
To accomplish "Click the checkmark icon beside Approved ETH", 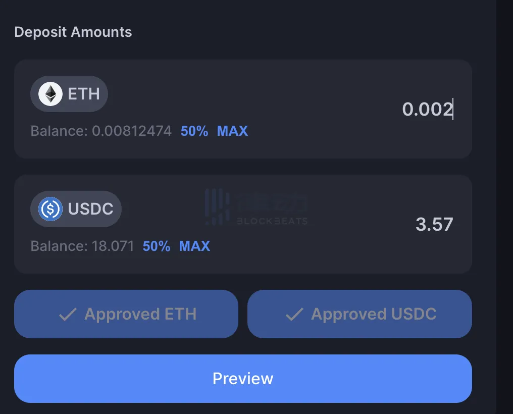I will 68,314.
